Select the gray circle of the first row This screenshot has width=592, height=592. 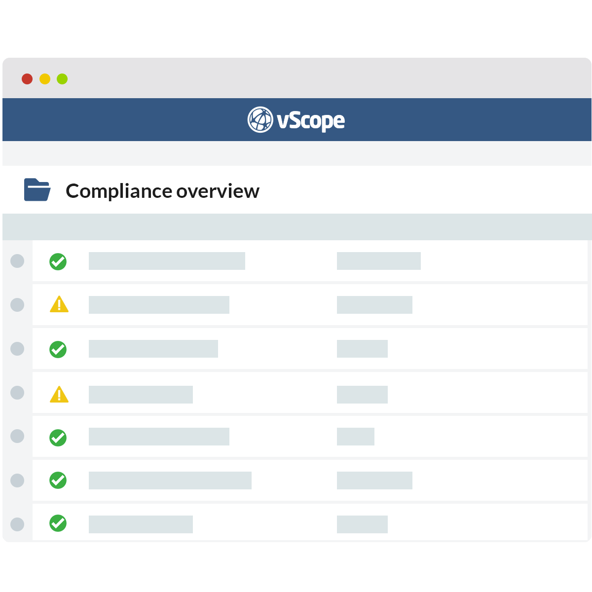coord(17,261)
